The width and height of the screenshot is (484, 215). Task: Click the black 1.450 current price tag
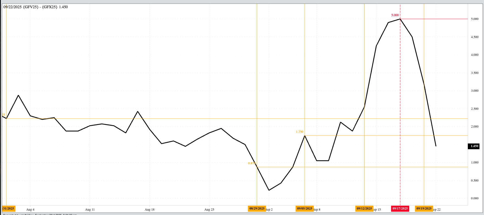click(x=474, y=146)
